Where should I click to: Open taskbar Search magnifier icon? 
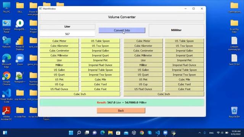[79, 133]
